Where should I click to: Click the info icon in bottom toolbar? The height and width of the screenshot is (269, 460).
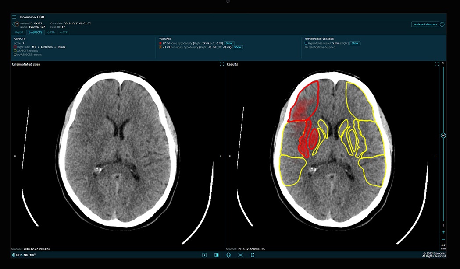point(204,255)
